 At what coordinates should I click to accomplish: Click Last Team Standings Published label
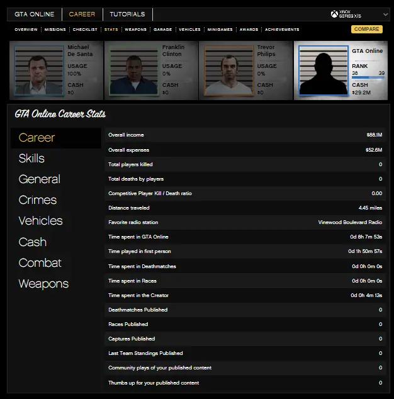[x=145, y=353]
